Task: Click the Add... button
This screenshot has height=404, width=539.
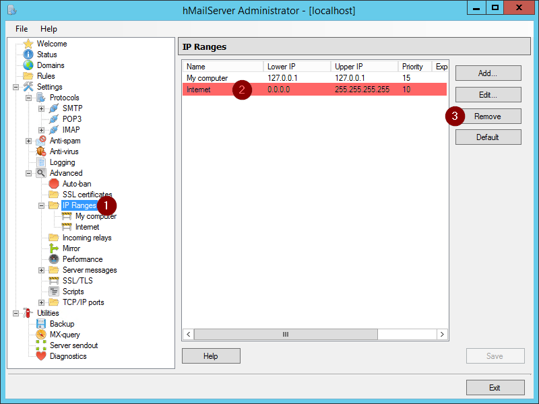Action: tap(488, 73)
